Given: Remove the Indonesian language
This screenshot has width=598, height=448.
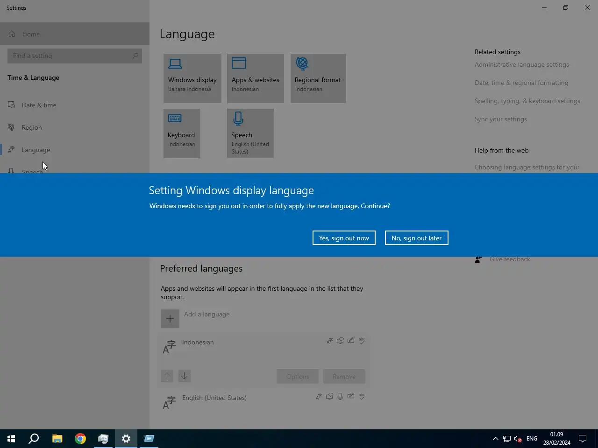Looking at the screenshot, I should click(344, 377).
